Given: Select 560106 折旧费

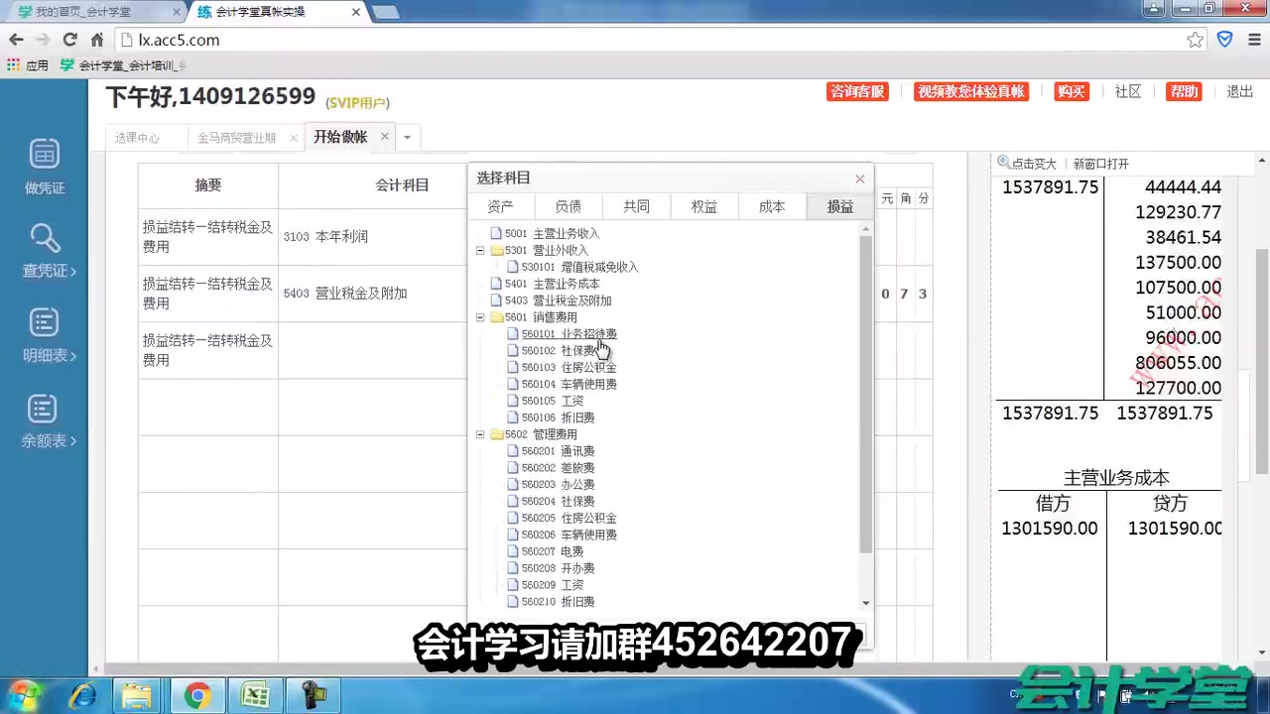Looking at the screenshot, I should coord(559,417).
